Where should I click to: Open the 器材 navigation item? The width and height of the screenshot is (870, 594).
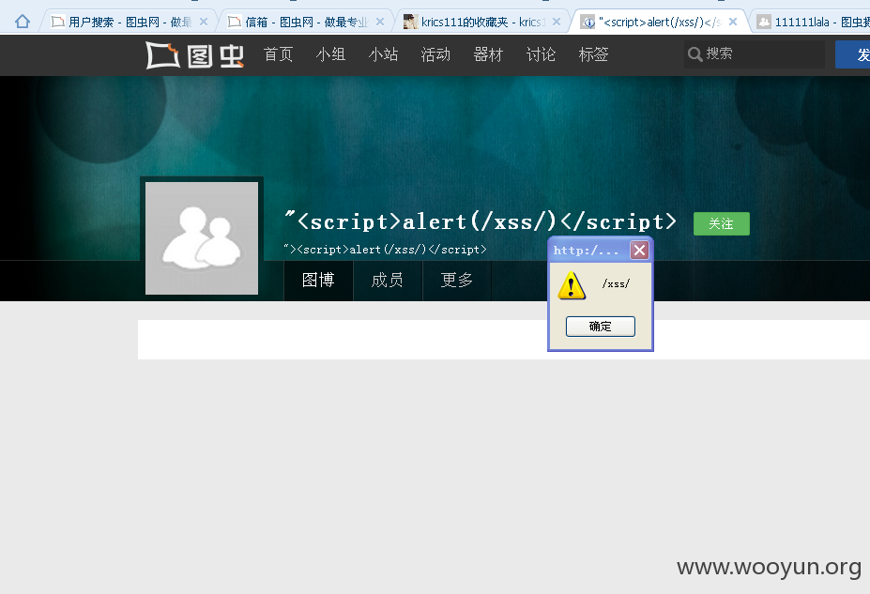[488, 54]
